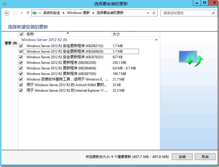The image size is (219, 167).
Task: Click the 选择要安装的更新 breadcrumb
Action: pyautogui.click(x=110, y=13)
